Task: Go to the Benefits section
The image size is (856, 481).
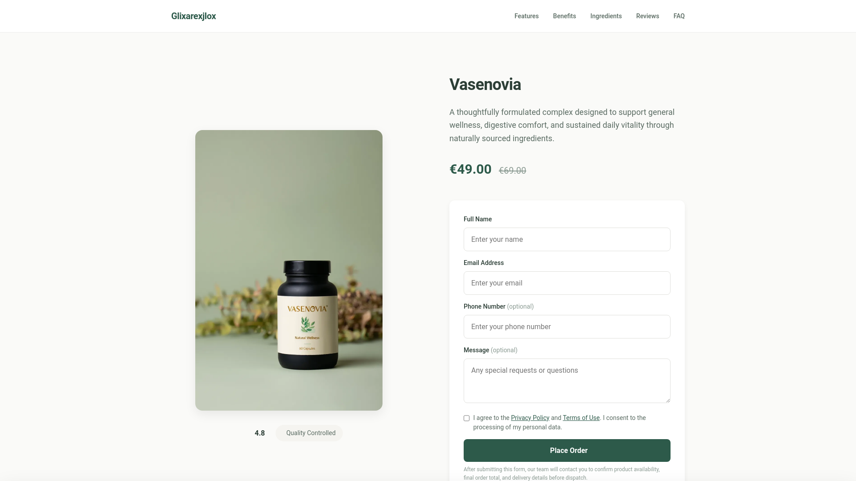Action: click(564, 16)
